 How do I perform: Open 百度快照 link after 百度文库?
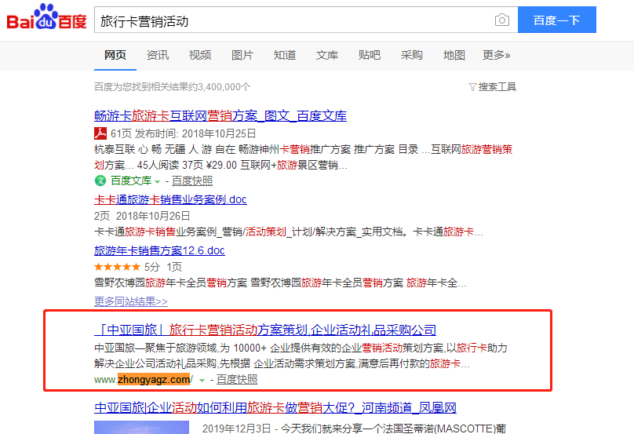tap(192, 181)
